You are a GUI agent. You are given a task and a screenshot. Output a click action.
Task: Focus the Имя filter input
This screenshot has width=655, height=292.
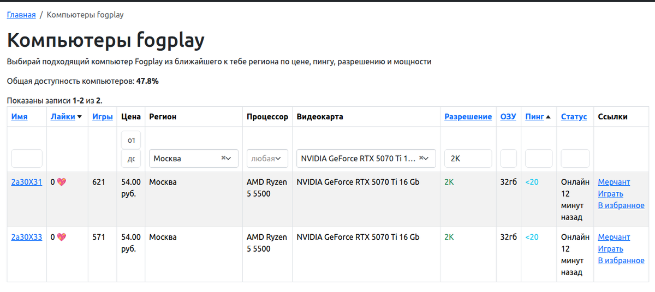27,159
